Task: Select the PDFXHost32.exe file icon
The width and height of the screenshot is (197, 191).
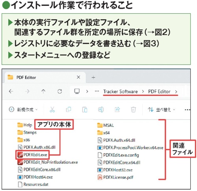Action: pos(100,170)
